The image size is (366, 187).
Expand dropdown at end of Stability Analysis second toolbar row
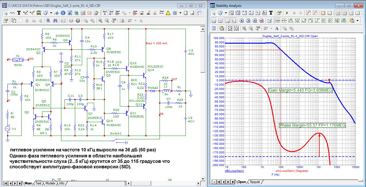pyautogui.click(x=358, y=21)
